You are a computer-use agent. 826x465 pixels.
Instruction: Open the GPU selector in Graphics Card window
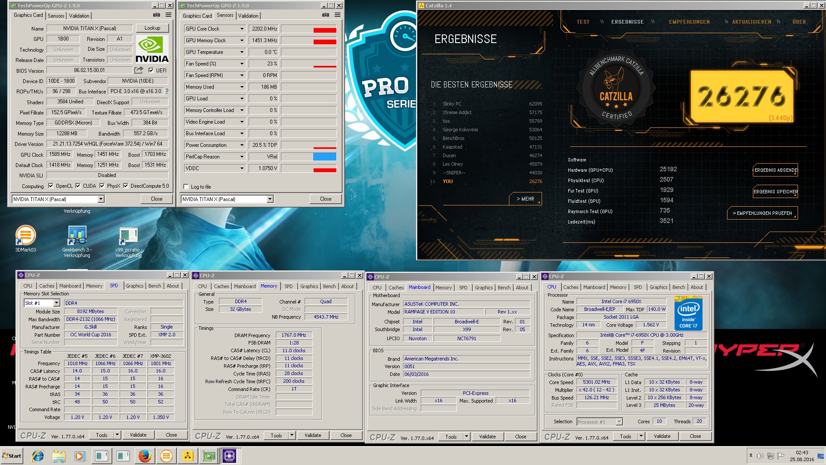58,199
